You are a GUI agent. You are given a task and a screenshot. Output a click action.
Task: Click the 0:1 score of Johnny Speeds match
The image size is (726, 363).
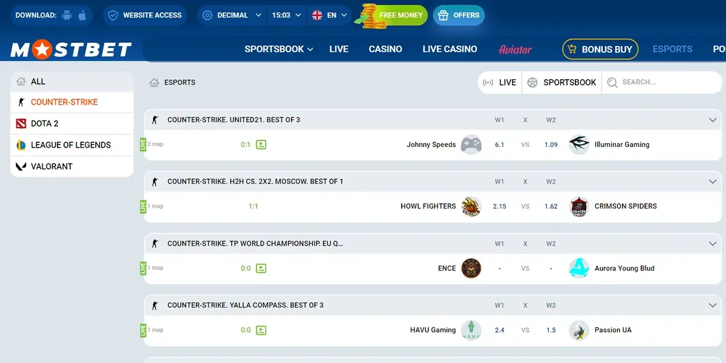coord(246,145)
